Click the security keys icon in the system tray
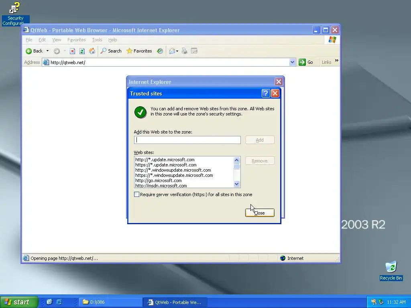The image size is (411, 308). coord(374,302)
